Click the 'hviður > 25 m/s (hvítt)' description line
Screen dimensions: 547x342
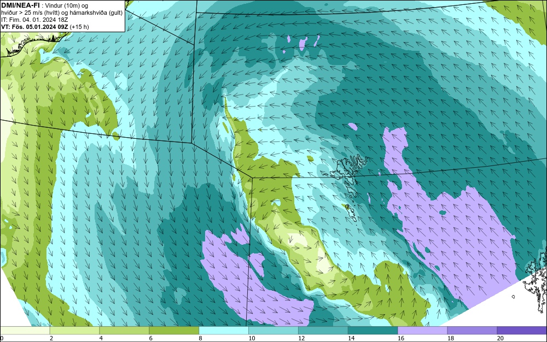[62, 13]
